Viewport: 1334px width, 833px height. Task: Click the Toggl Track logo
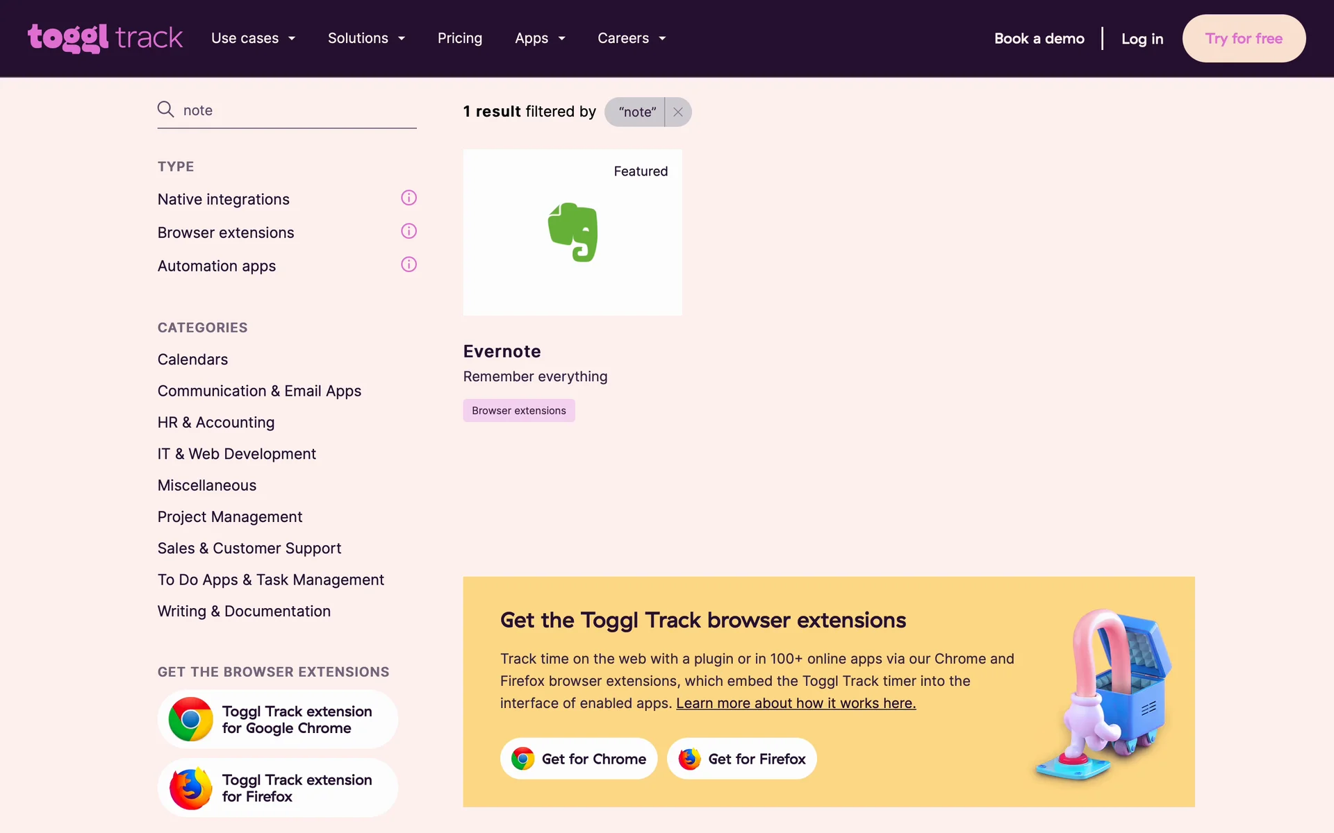tap(105, 38)
